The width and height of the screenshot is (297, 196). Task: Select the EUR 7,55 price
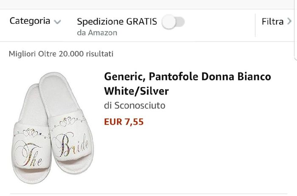pyautogui.click(x=123, y=122)
